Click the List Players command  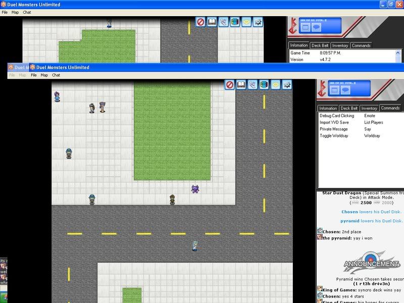(374, 122)
